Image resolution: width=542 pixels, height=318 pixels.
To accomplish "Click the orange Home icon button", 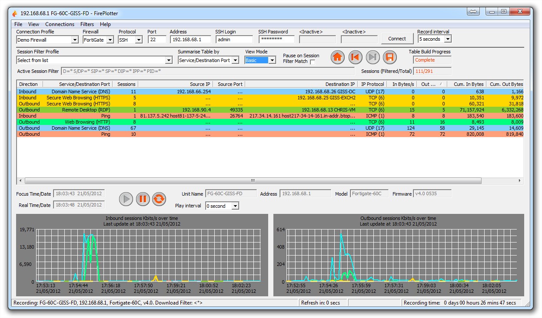I will pyautogui.click(x=338, y=58).
